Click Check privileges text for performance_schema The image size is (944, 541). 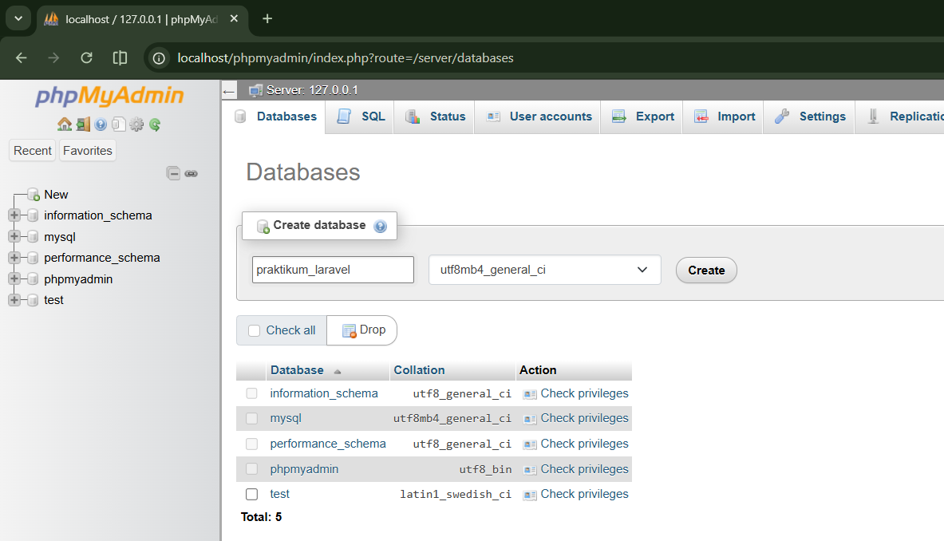tap(585, 444)
